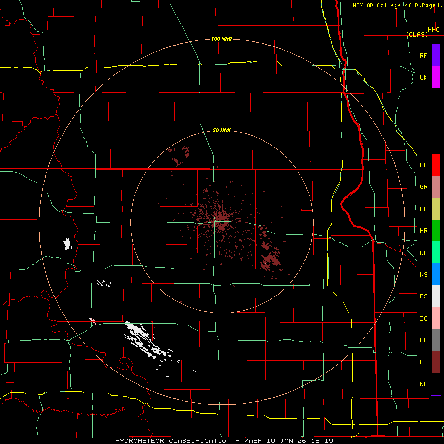Click the RA legend label
444x444 pixels.
[x=423, y=253]
